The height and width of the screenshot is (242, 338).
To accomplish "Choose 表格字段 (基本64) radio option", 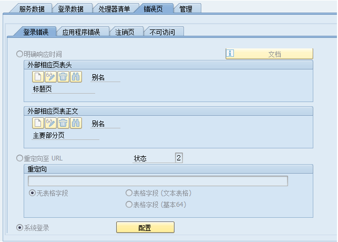I will click(x=129, y=204).
